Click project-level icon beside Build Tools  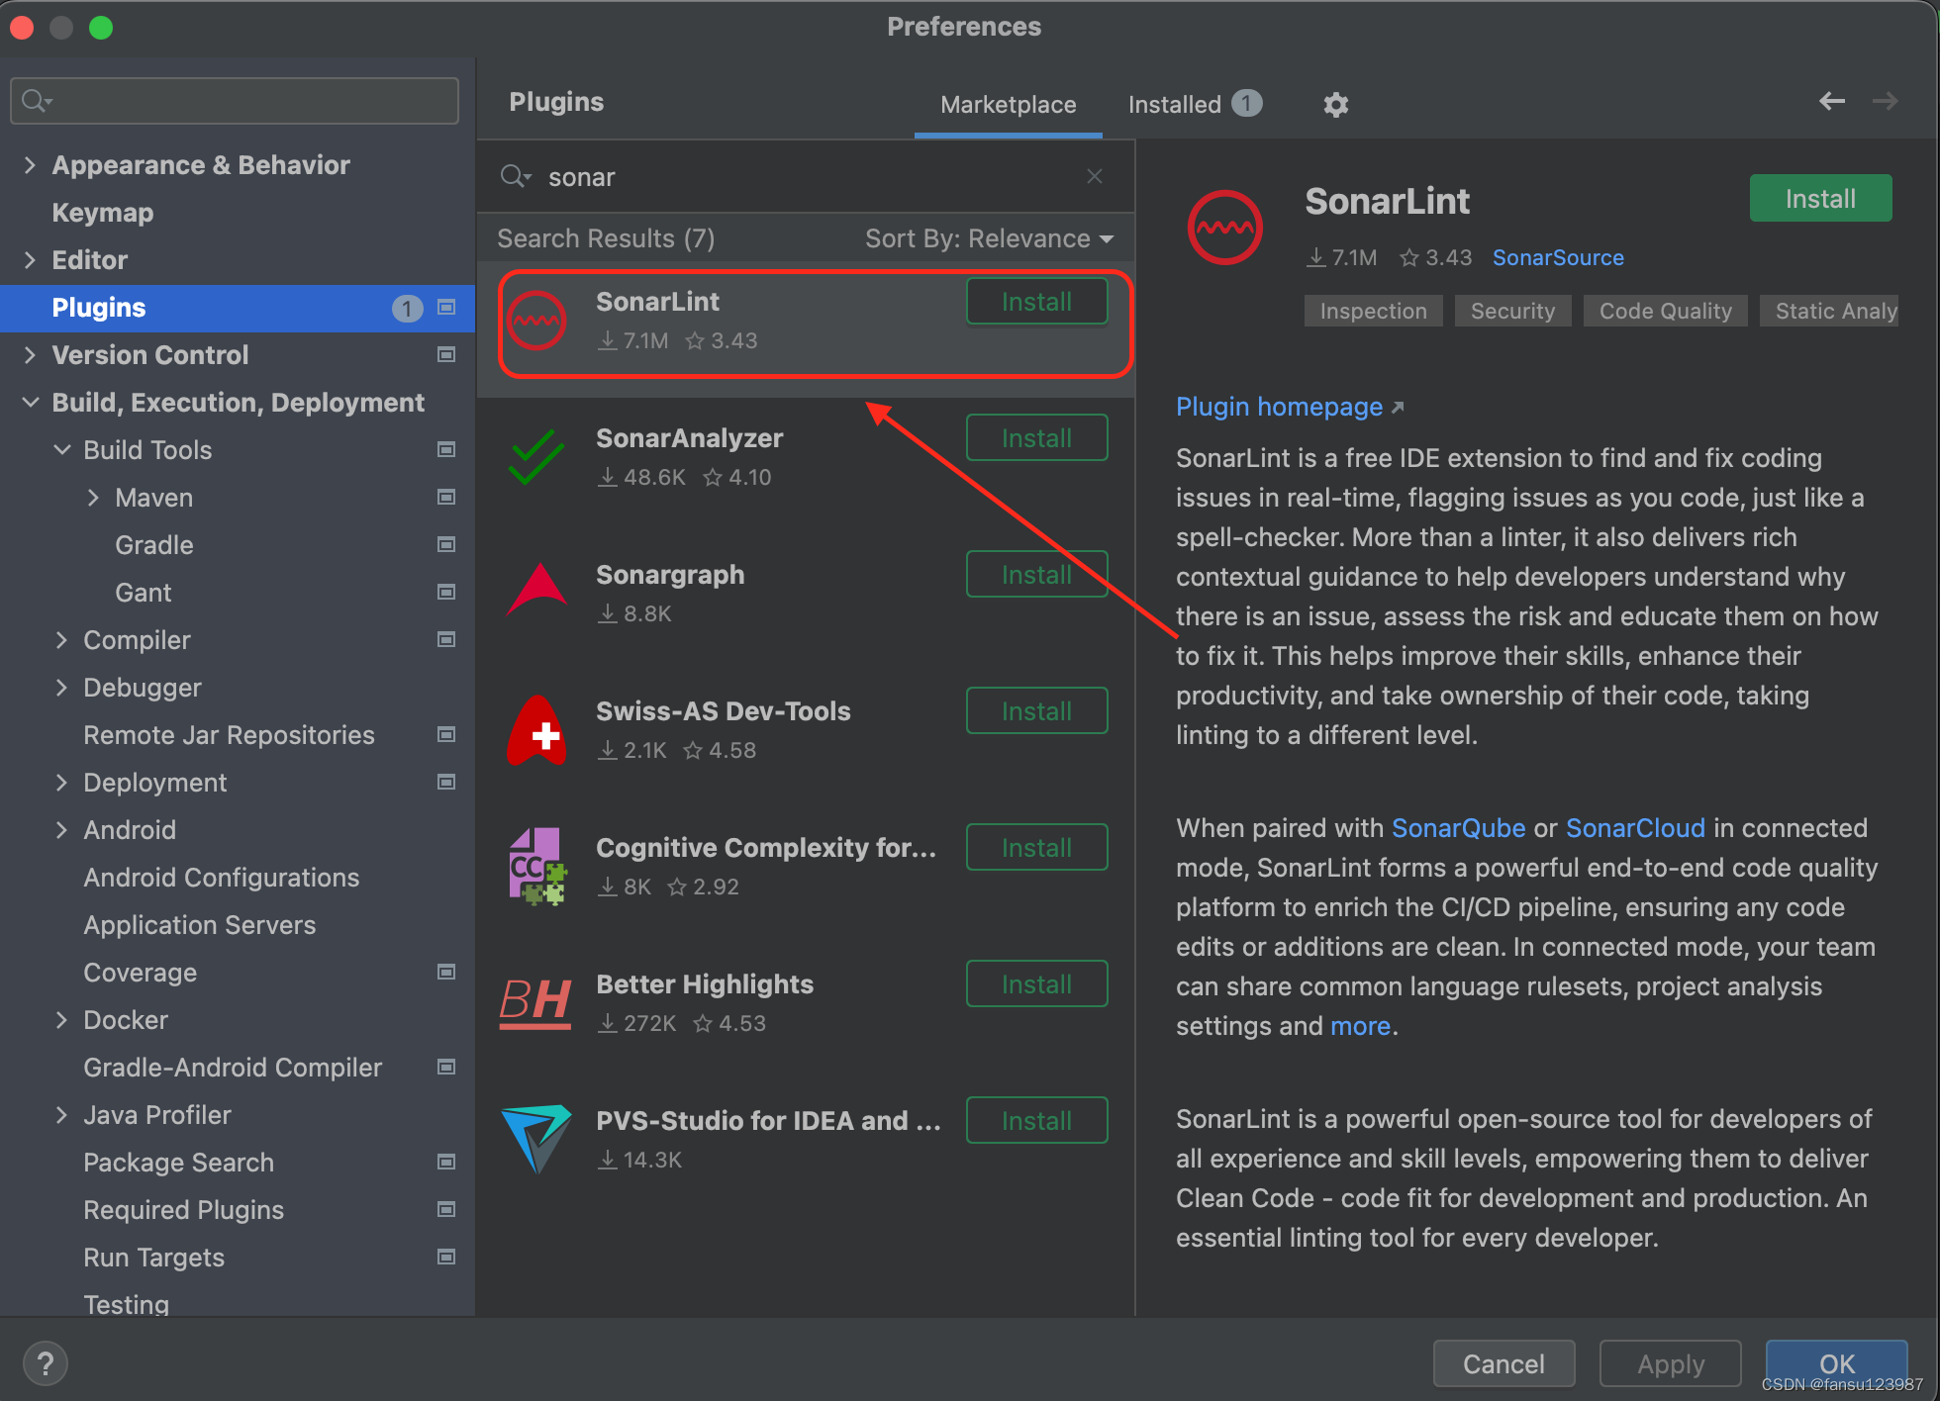pos(446,450)
